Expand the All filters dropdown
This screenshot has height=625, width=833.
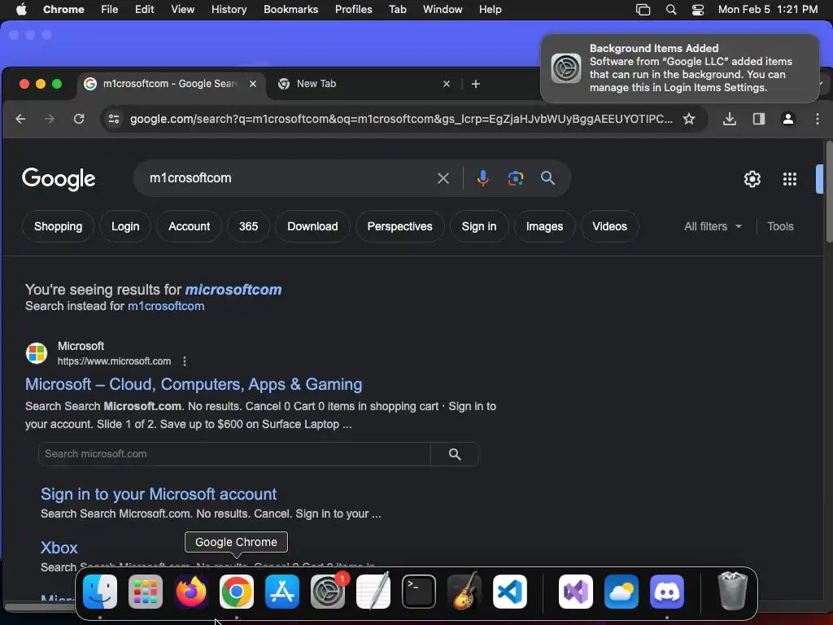[x=713, y=227]
